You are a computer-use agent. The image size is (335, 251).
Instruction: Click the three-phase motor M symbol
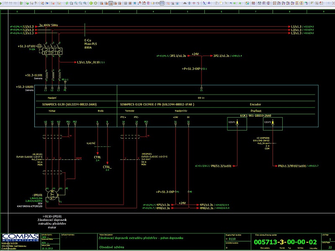pos(52,195)
